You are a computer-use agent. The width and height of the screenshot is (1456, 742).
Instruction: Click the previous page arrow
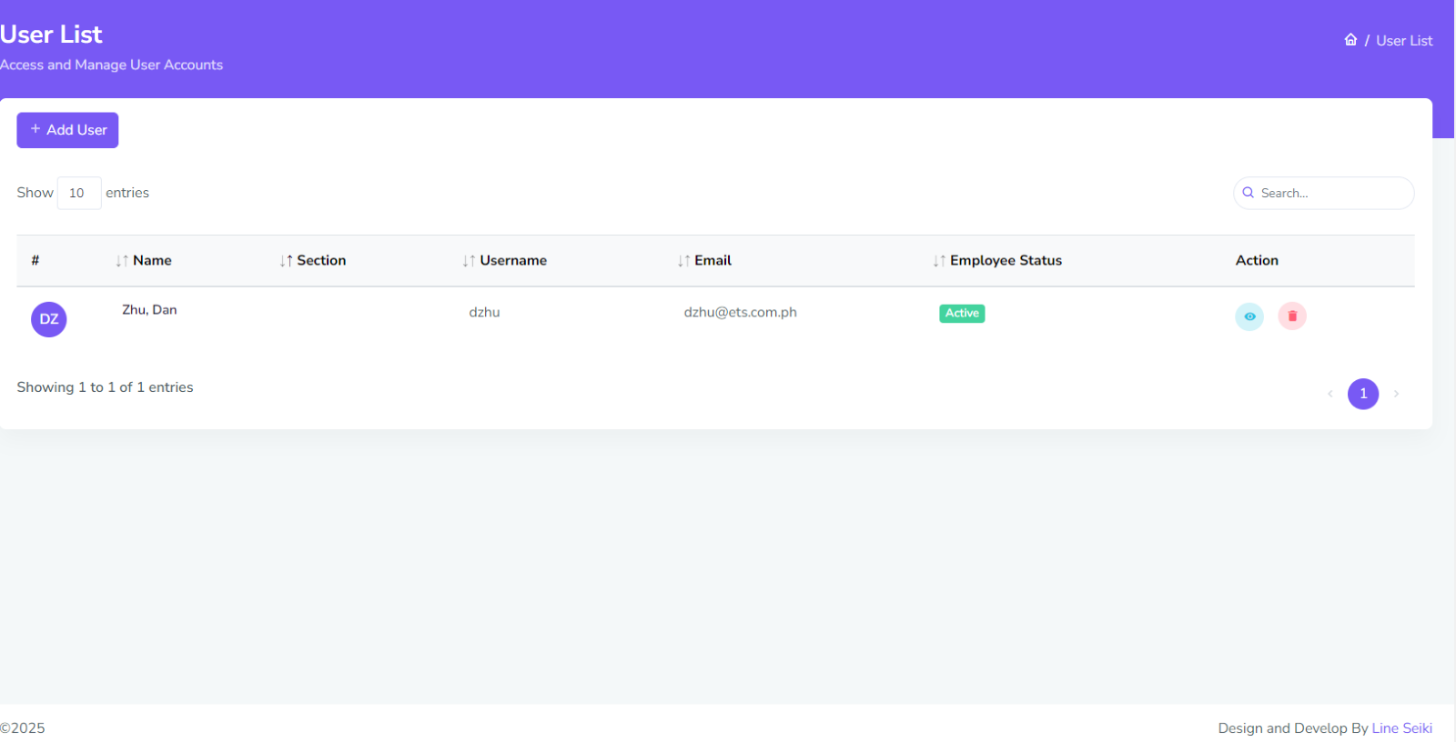1330,394
